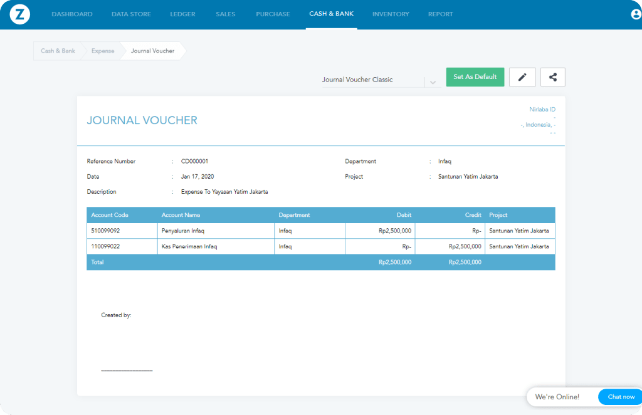Select the Sales menu
The image size is (642, 415).
[x=225, y=14]
